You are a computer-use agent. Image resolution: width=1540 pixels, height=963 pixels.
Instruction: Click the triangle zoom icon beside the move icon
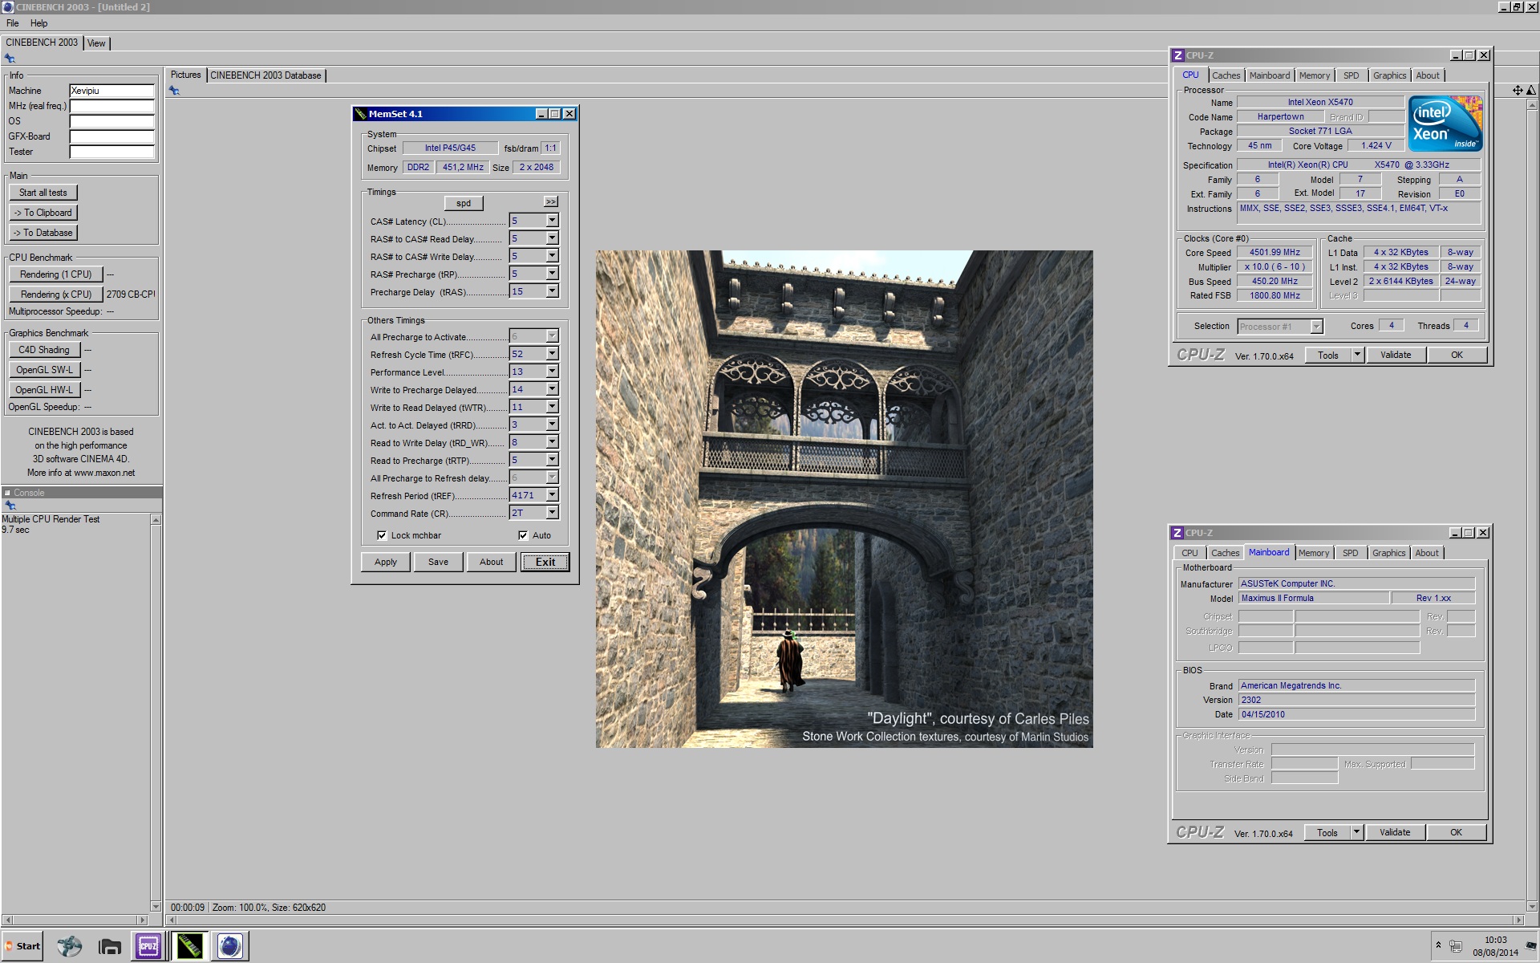(x=1530, y=91)
